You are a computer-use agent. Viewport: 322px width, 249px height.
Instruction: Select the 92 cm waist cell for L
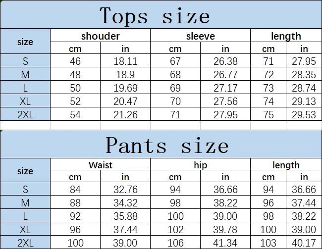(75, 216)
